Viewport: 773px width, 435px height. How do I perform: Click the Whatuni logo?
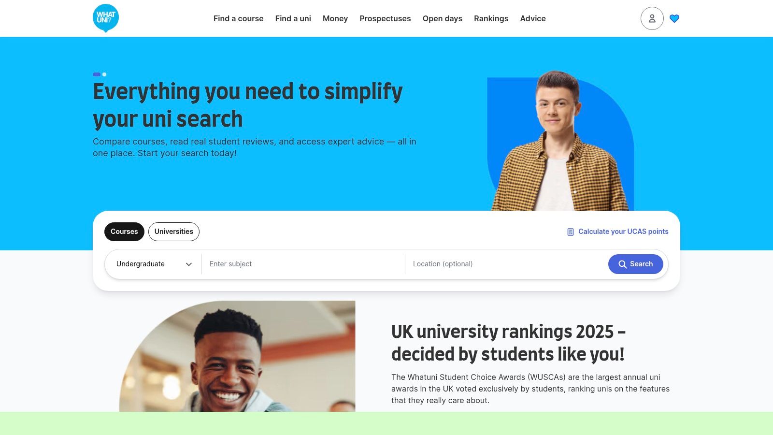[105, 18]
